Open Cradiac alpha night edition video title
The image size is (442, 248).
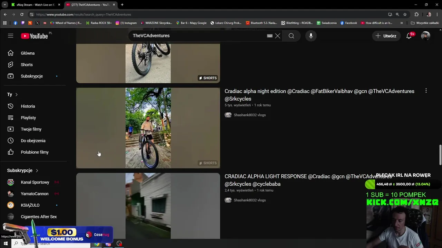[x=319, y=95]
